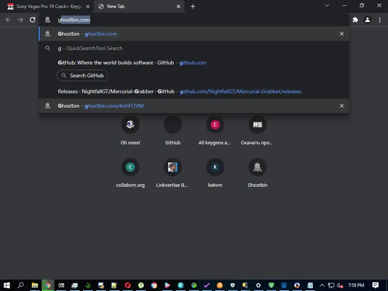The image size is (388, 291).
Task: Select the github.com suggestion
Action: click(194, 63)
